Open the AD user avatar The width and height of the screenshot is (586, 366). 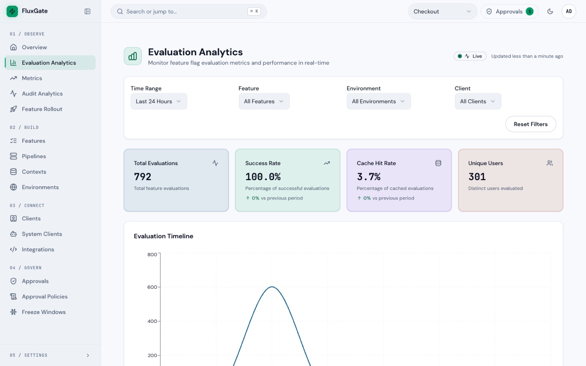coord(569,11)
